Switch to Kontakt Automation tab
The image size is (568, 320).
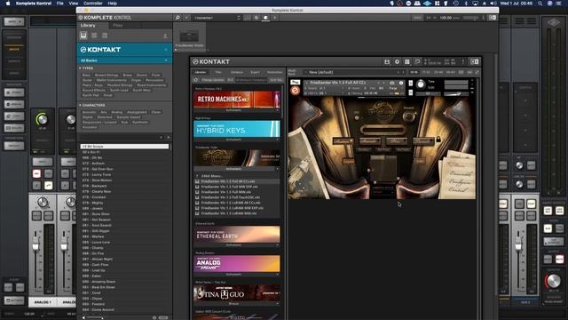pyautogui.click(x=274, y=72)
